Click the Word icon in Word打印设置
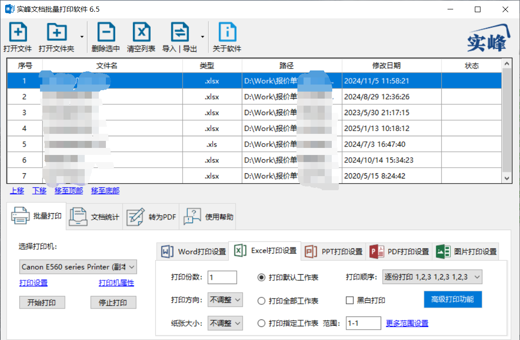Image resolution: width=520 pixels, height=340 pixels. pos(167,252)
